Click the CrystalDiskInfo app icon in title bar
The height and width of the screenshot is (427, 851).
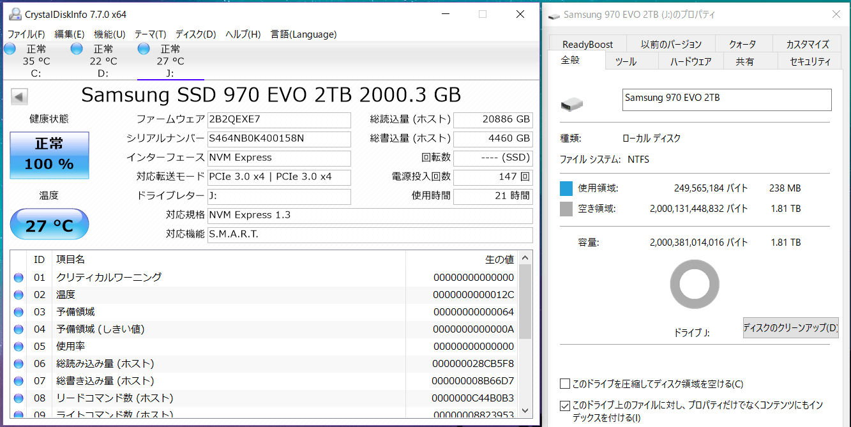[15, 14]
